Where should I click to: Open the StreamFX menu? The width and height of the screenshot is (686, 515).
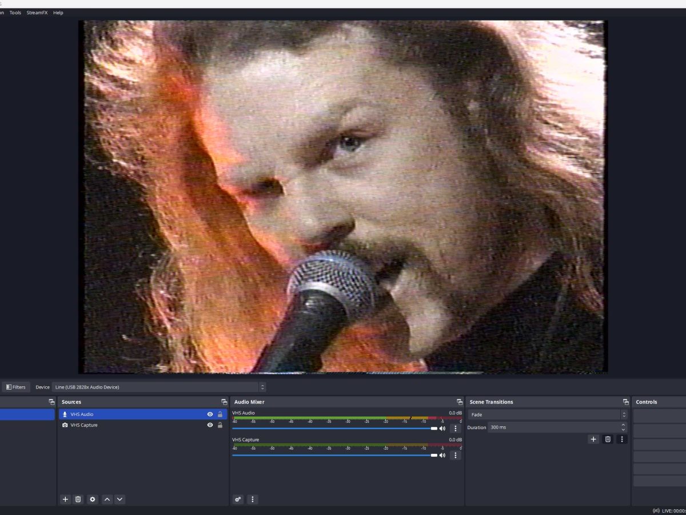tap(37, 13)
